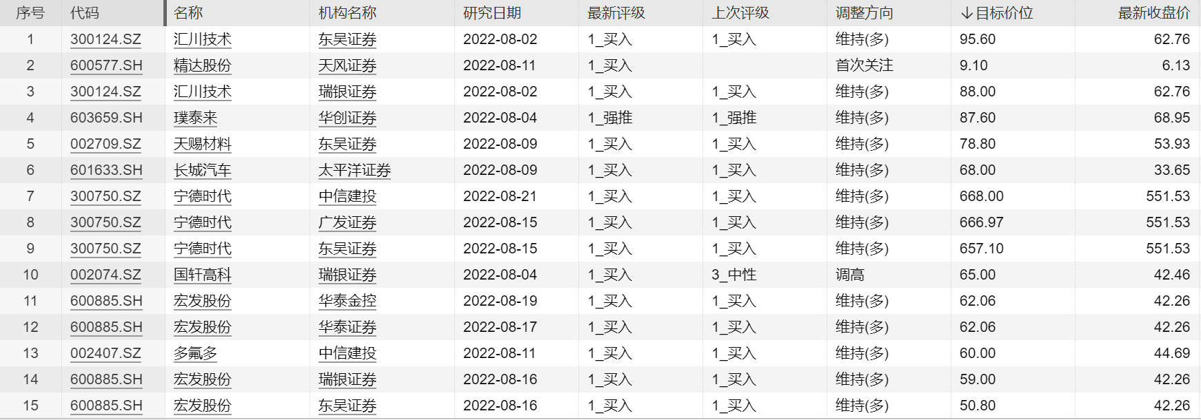Click the 调整方向 column header
Screen dimensions: 1201x420
[x=865, y=13]
